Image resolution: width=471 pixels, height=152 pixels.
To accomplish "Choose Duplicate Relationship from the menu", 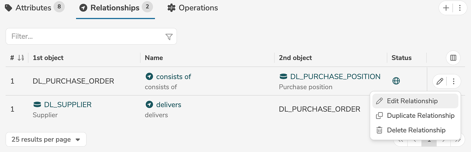I will pyautogui.click(x=420, y=116).
